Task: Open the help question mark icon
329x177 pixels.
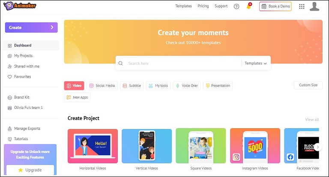Action: click(236, 6)
